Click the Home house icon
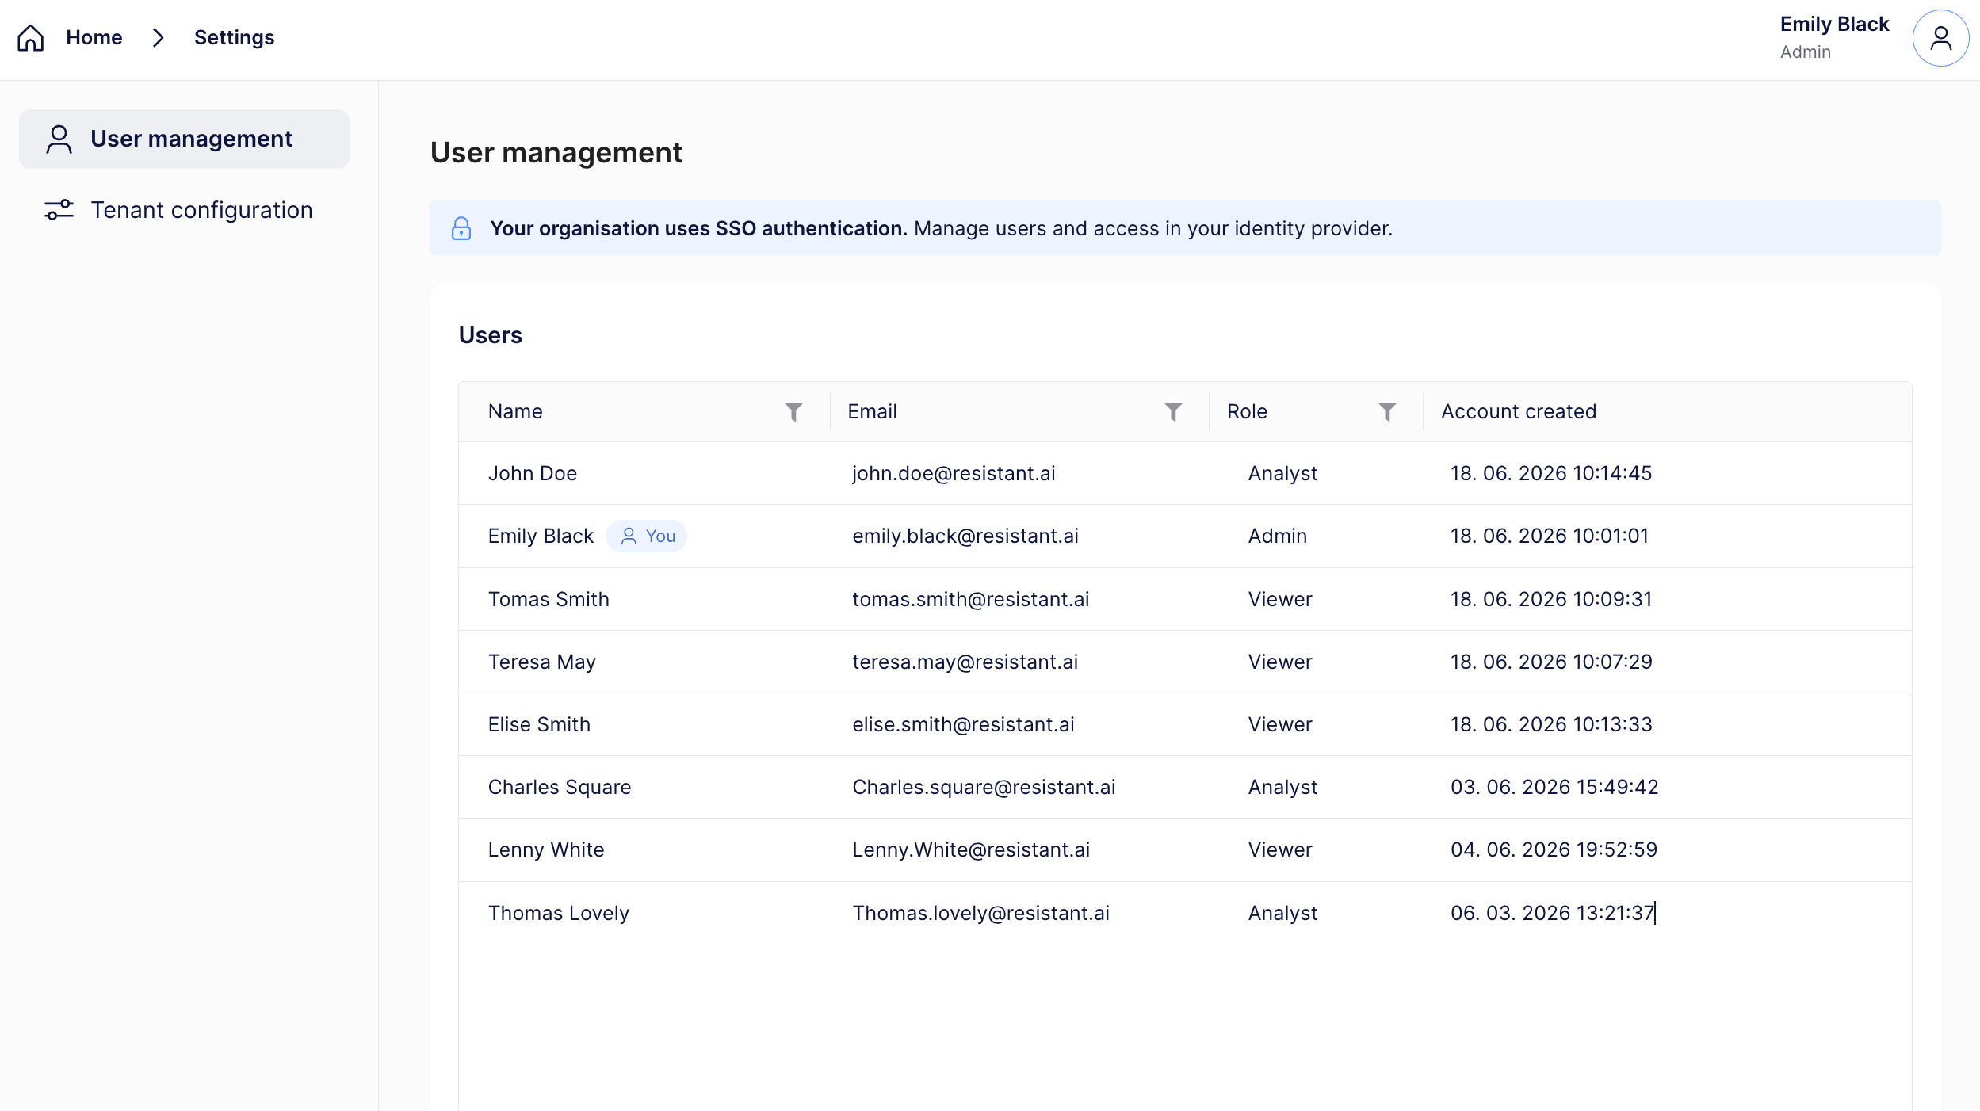Screen dimensions: 1980x1111 pyautogui.click(x=31, y=37)
